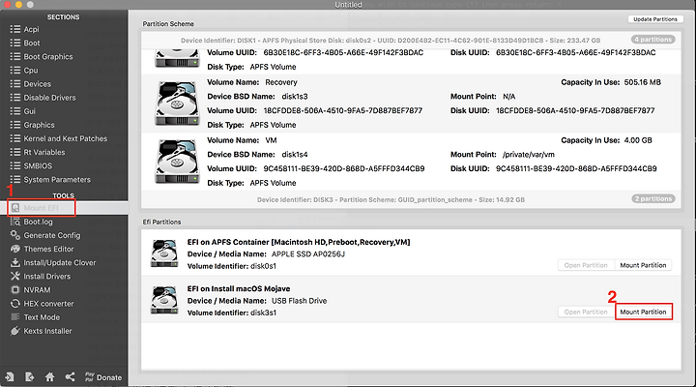Viewport: 696px width, 387px height.
Task: Open the NVRAM chip icon
Action: tap(15, 289)
